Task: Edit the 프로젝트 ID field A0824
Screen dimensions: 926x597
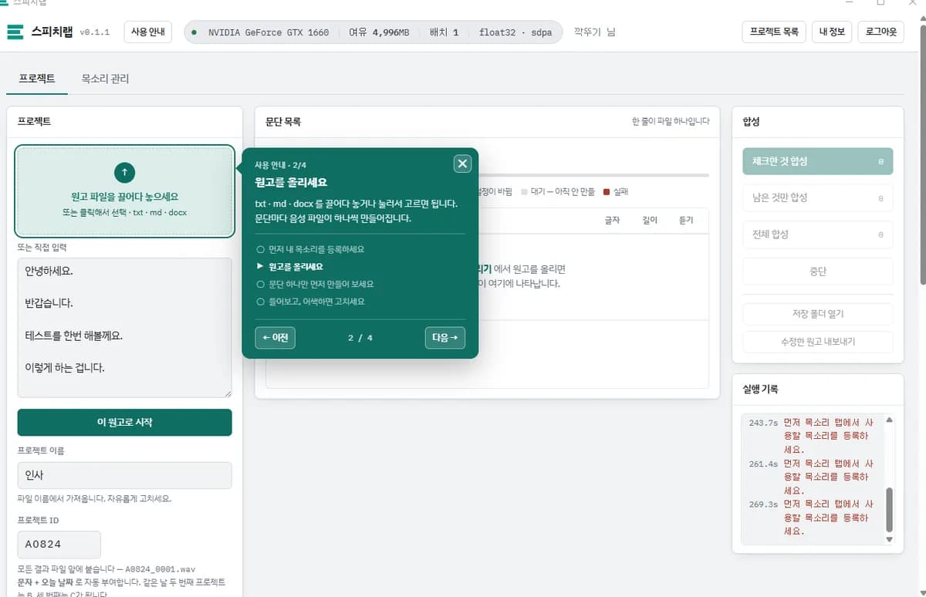Action: point(59,545)
